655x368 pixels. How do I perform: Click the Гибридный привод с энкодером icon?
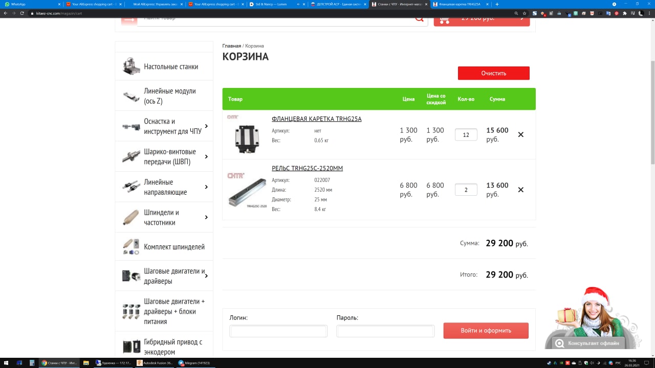(132, 347)
